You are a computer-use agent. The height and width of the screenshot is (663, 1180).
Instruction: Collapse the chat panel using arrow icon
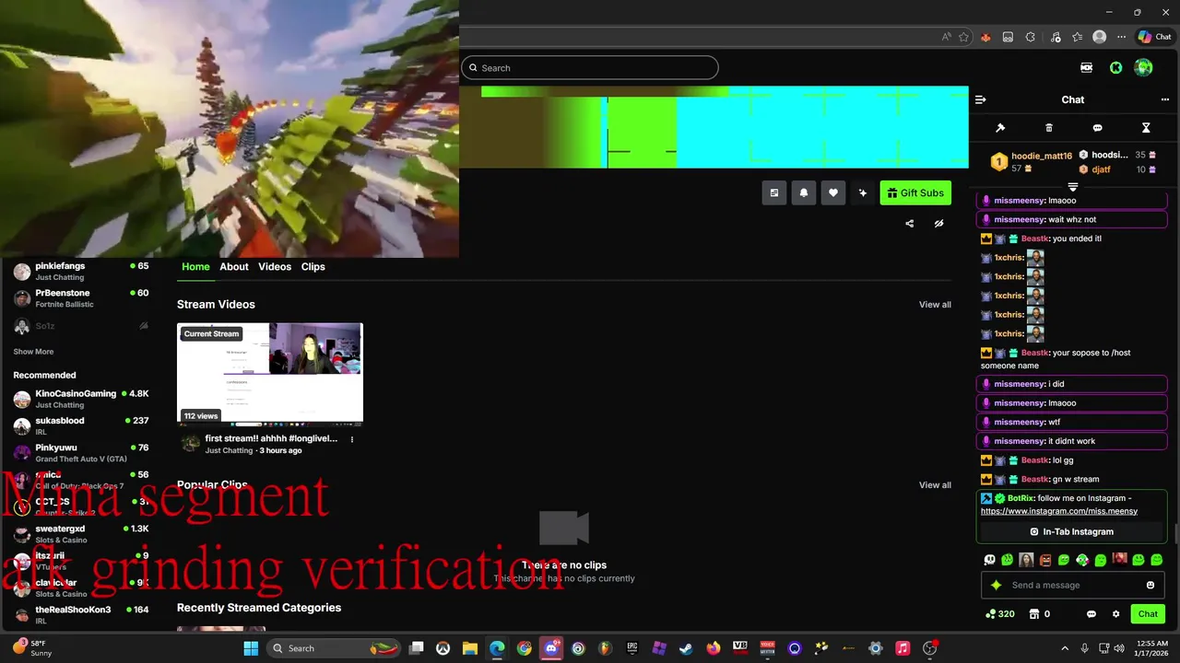(x=981, y=99)
